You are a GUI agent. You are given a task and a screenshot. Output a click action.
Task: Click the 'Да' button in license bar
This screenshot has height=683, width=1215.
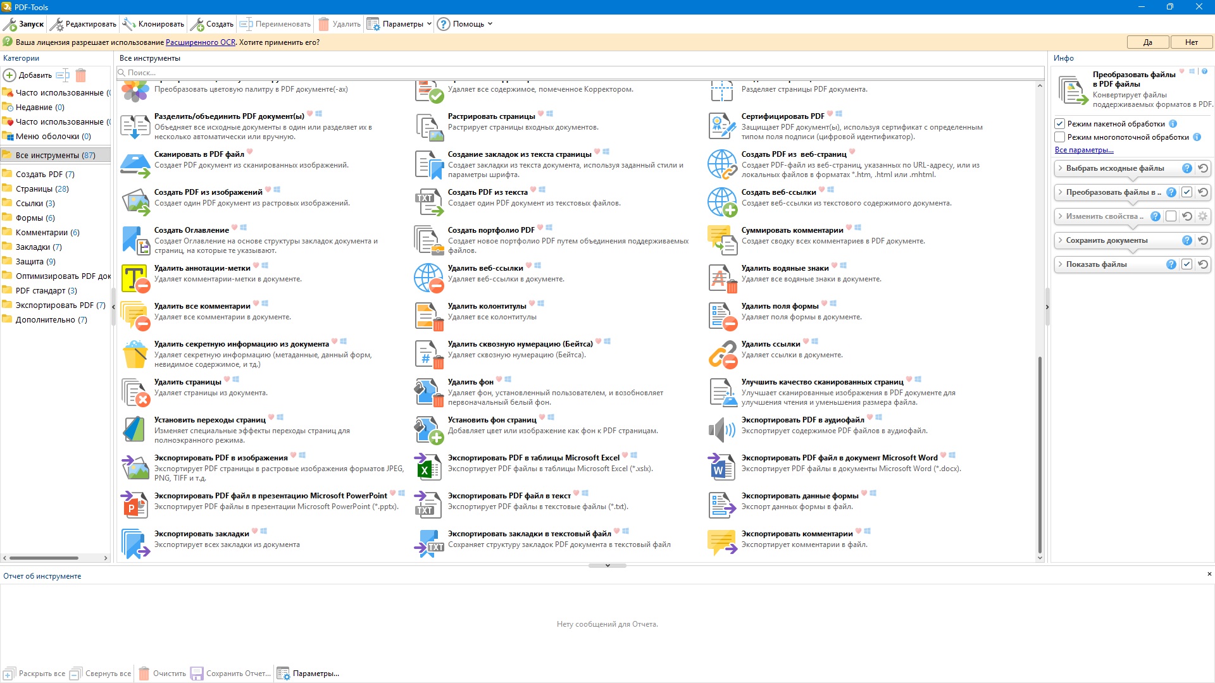tap(1147, 42)
